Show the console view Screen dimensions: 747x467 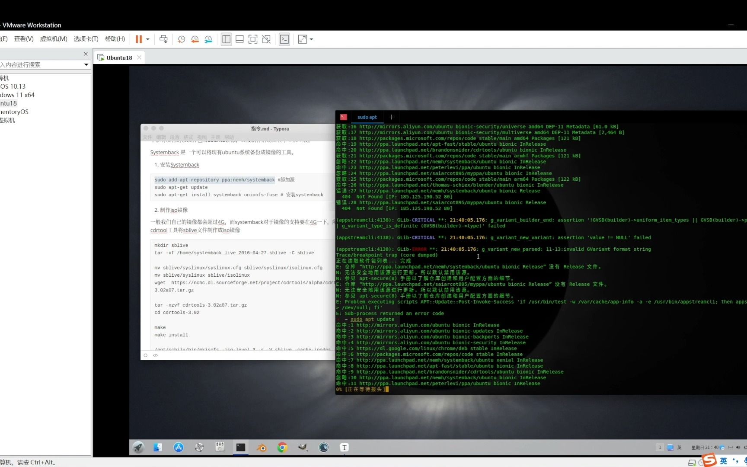pyautogui.click(x=284, y=39)
